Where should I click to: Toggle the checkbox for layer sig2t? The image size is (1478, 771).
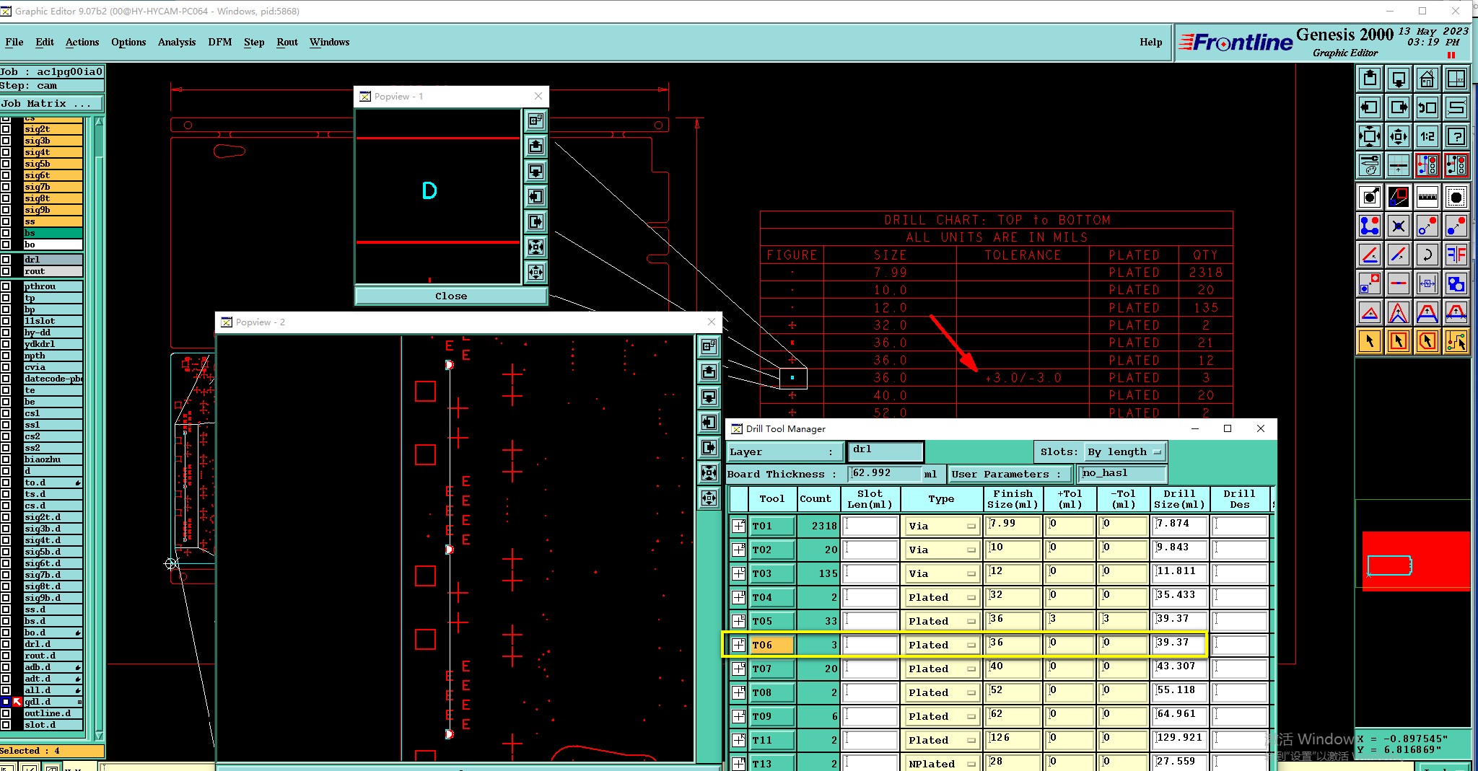[6, 129]
